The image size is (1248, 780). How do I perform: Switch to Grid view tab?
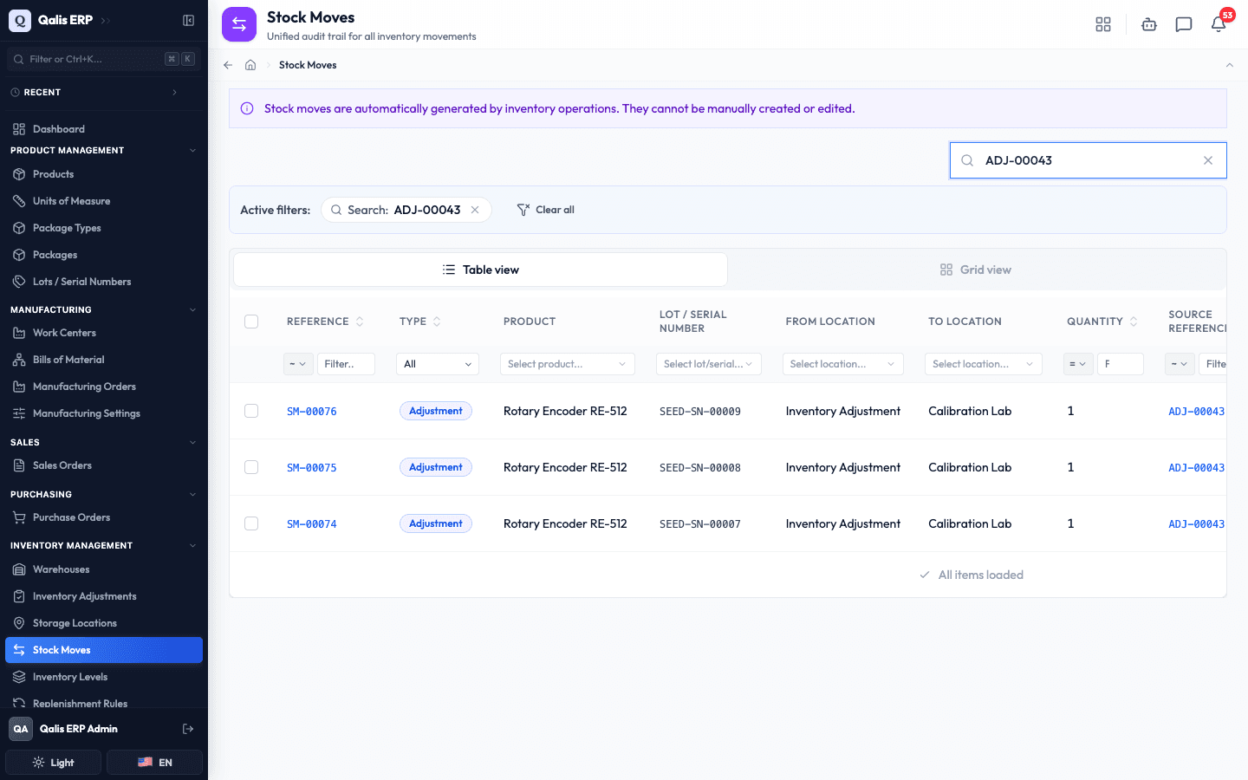pyautogui.click(x=976, y=270)
